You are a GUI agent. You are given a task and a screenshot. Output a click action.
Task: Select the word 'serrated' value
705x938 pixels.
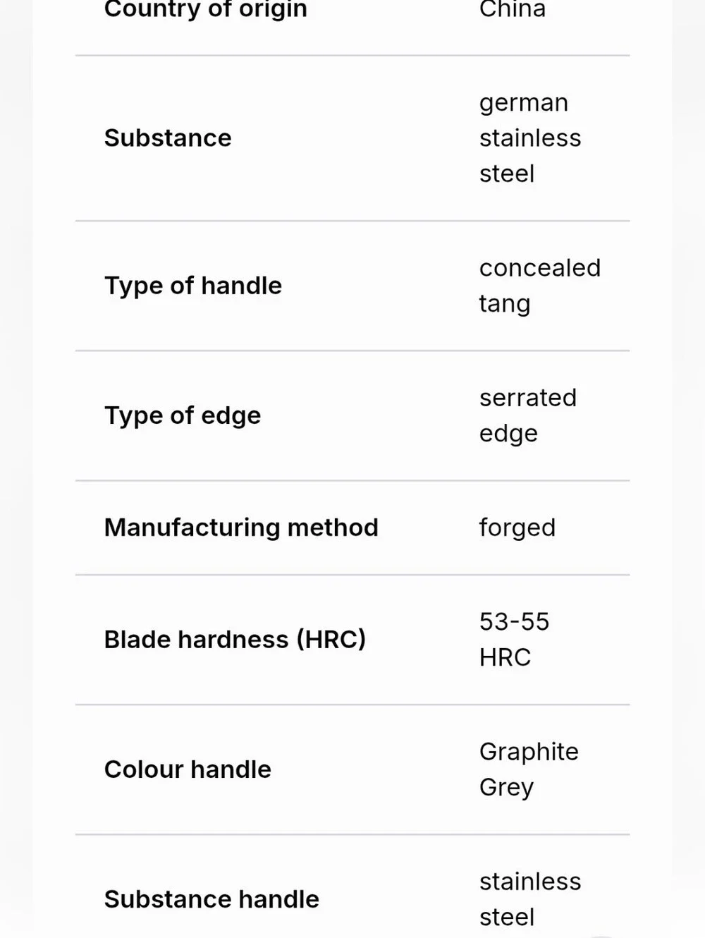[528, 397]
